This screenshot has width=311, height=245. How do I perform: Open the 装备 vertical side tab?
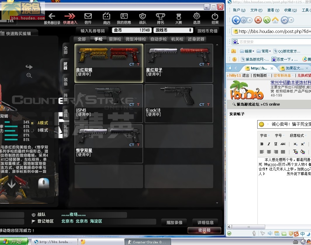pos(66,82)
